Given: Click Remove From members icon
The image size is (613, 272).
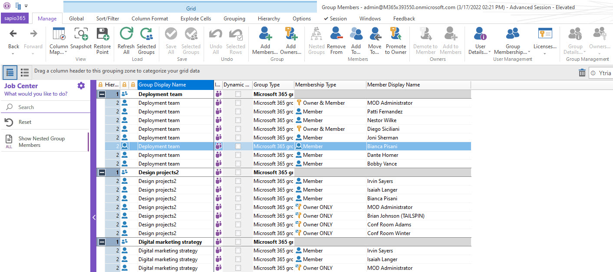Looking at the screenshot, I should point(336,34).
